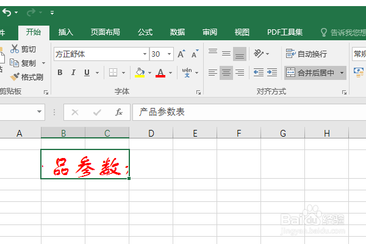This screenshot has height=244, width=366.
Task: Open the 审阅 ribbon tab
Action: click(210, 32)
